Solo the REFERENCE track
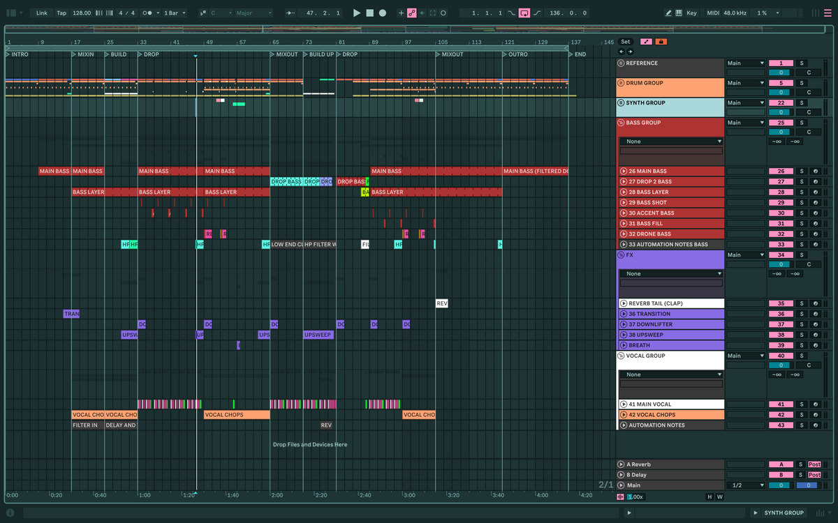Viewport: 838px width, 523px height. tap(801, 63)
